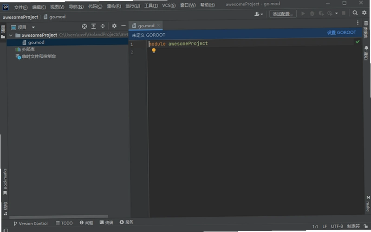Click the green Run arrow icon
This screenshot has height=232, width=371.
pyautogui.click(x=303, y=13)
